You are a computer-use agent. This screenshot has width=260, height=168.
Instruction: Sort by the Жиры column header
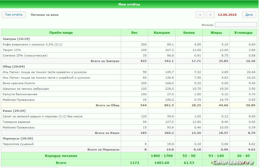(216, 33)
